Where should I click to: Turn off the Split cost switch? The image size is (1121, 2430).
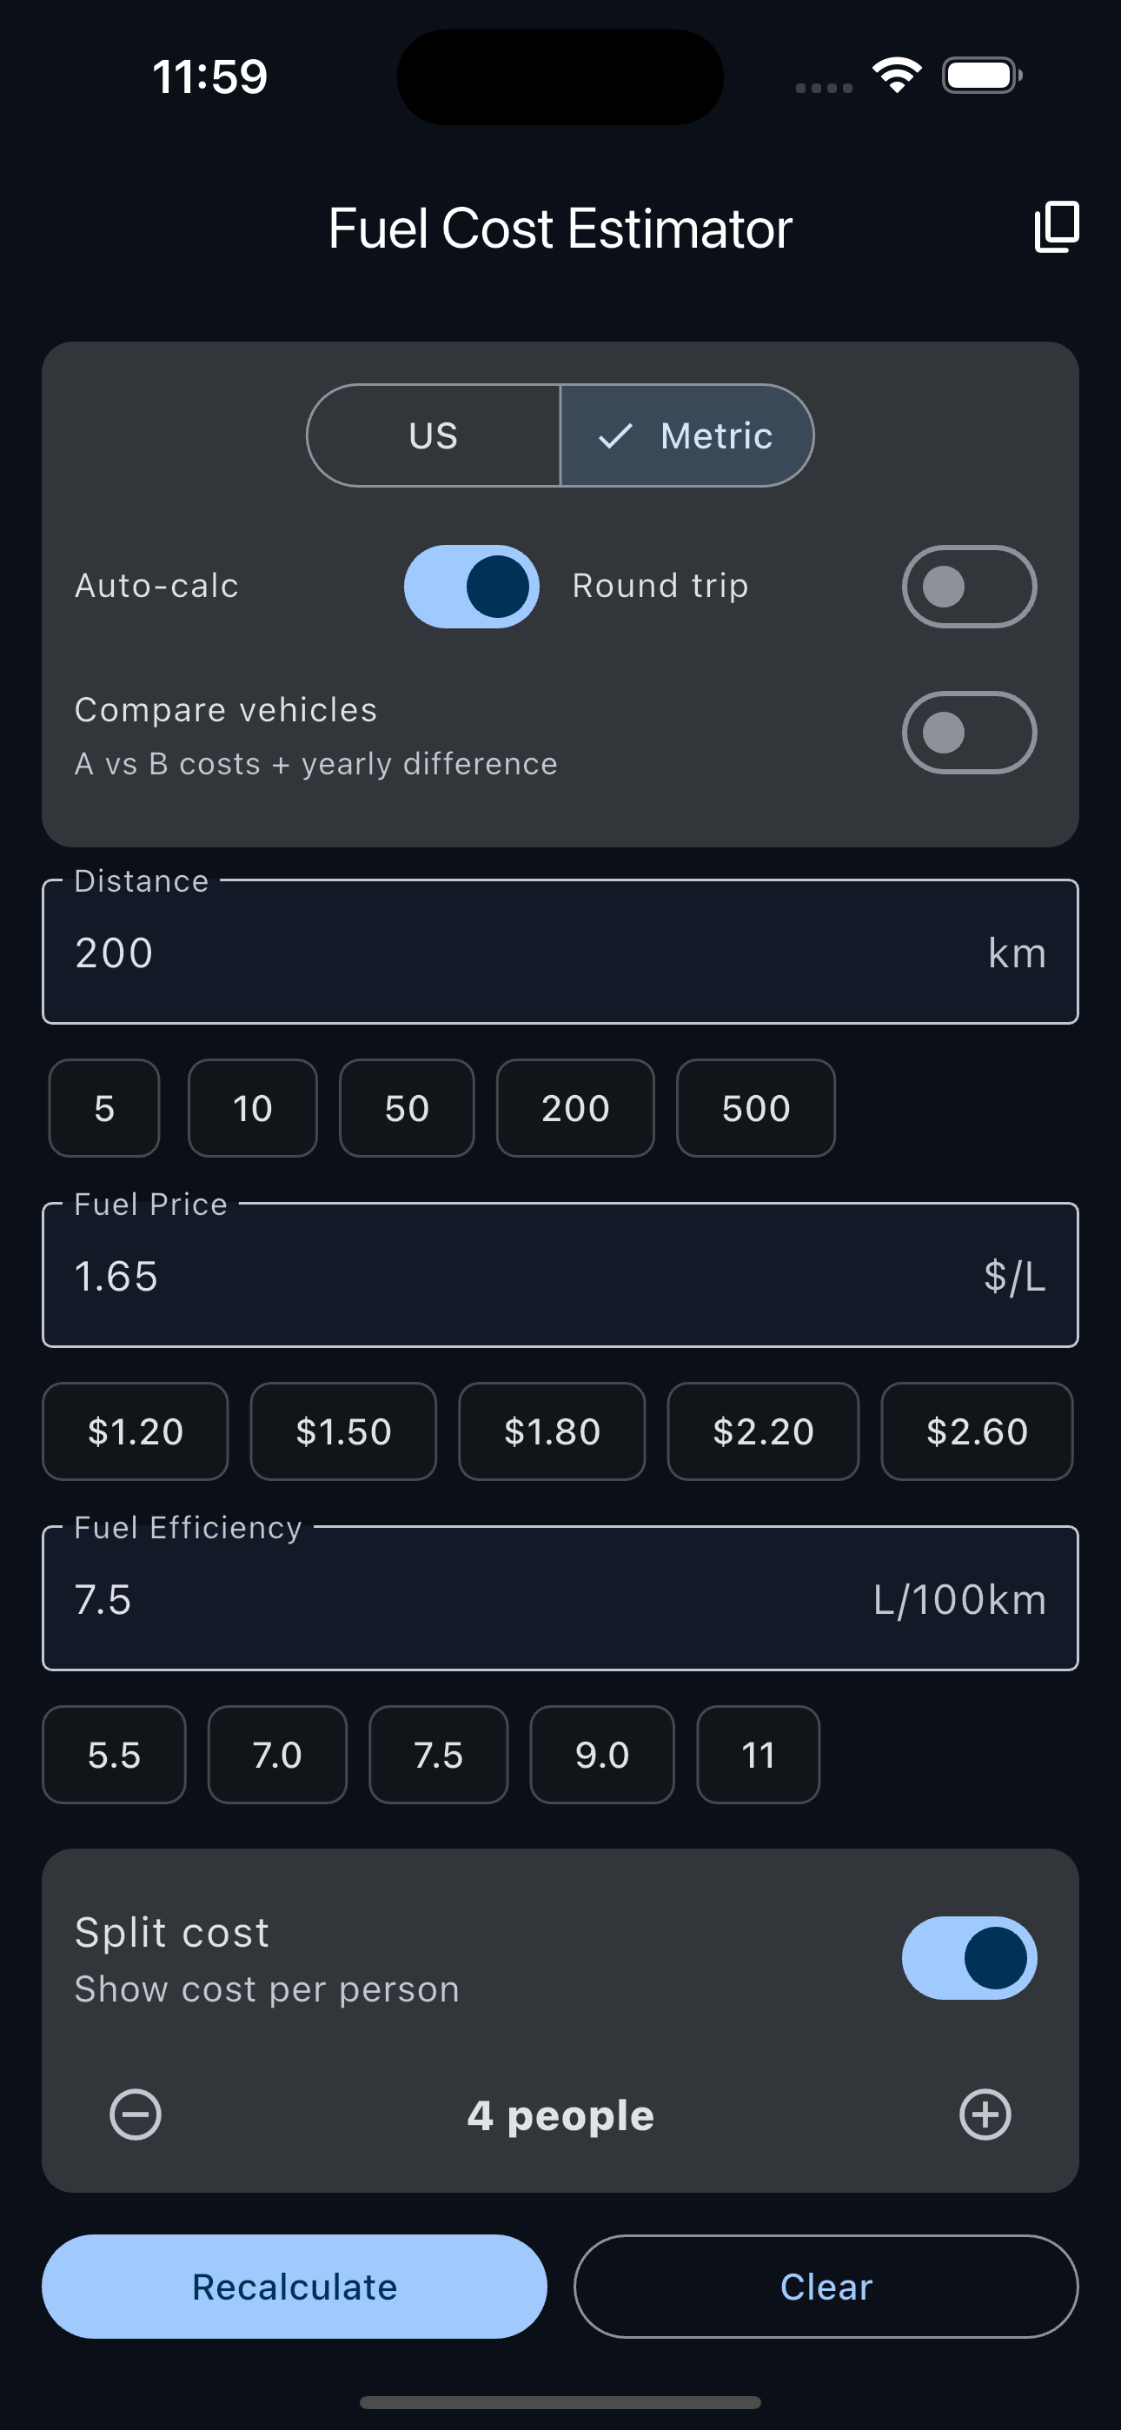(969, 1957)
